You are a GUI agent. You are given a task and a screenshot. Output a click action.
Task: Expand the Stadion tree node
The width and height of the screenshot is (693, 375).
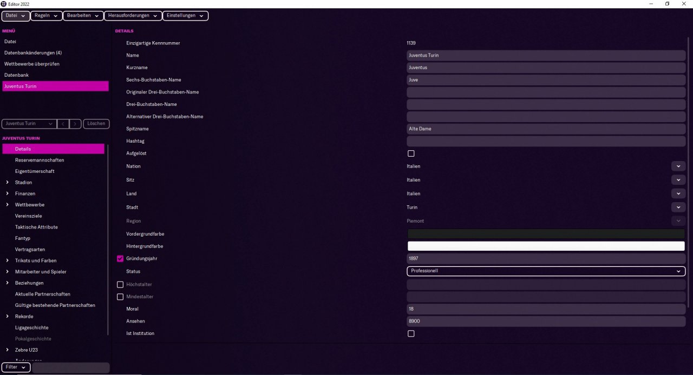click(7, 183)
